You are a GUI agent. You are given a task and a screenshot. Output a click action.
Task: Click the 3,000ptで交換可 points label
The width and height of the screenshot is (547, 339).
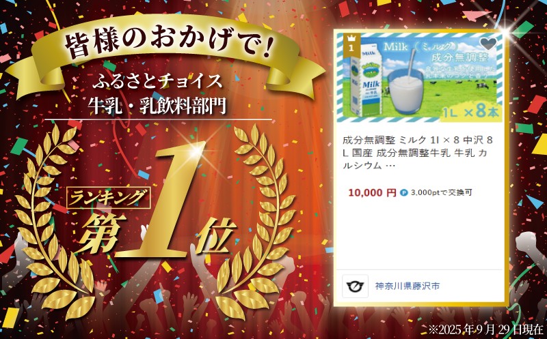click(x=441, y=192)
